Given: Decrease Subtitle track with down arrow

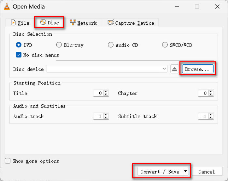Looking at the screenshot, I should click(211, 118).
